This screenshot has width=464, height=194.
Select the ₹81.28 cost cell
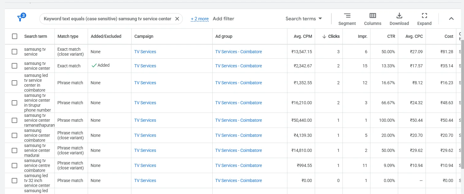click(447, 52)
